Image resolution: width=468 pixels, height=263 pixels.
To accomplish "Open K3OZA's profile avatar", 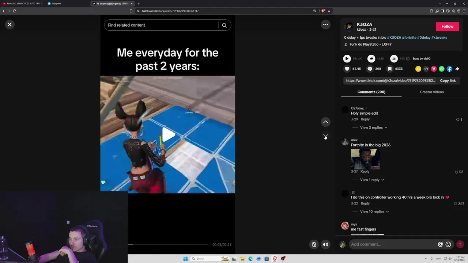I will (x=349, y=27).
